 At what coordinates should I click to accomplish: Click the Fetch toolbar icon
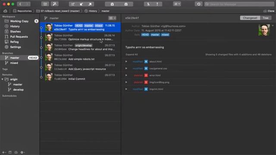pos(73,4)
